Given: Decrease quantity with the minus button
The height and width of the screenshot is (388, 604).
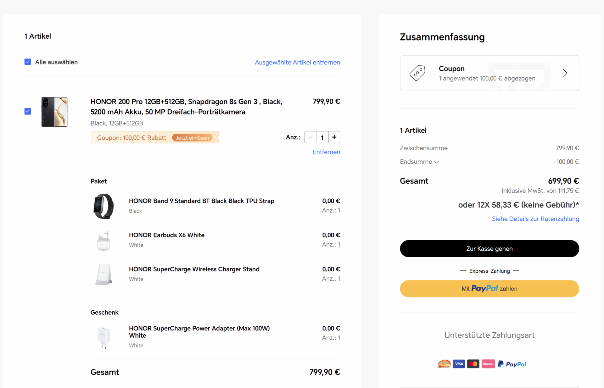Looking at the screenshot, I should pos(310,137).
